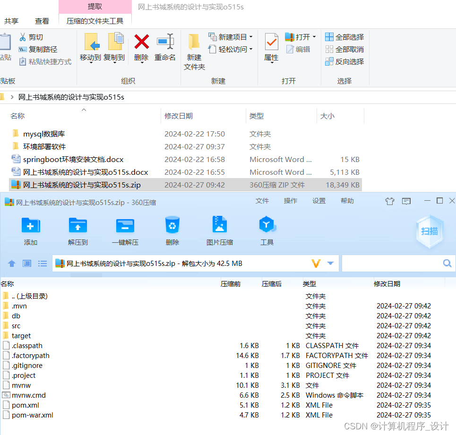Click the 解压到 (Extract to) icon
Viewport: 456px width, 435px height.
77,230
